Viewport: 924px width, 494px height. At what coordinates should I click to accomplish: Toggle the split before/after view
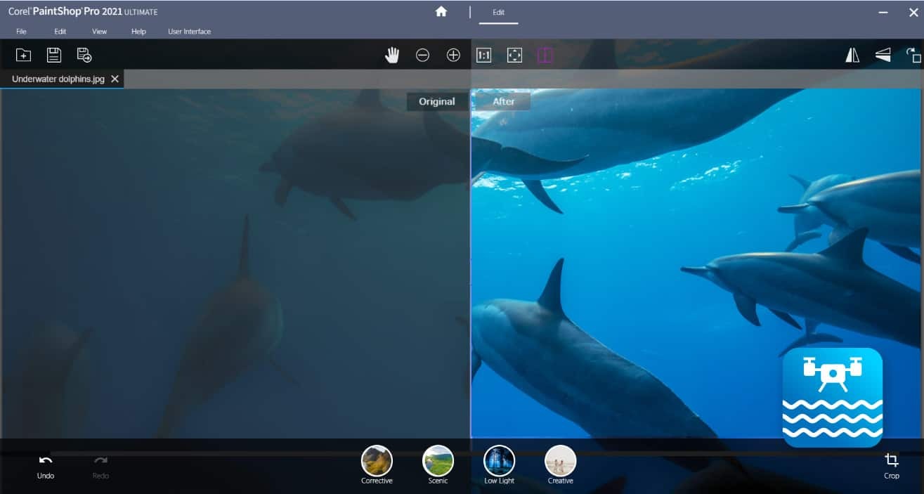coord(545,56)
